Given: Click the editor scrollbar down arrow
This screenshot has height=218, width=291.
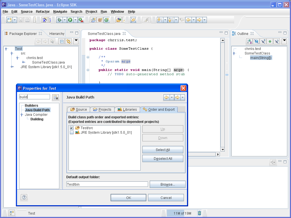Looking at the screenshot, I should click(x=223, y=149).
